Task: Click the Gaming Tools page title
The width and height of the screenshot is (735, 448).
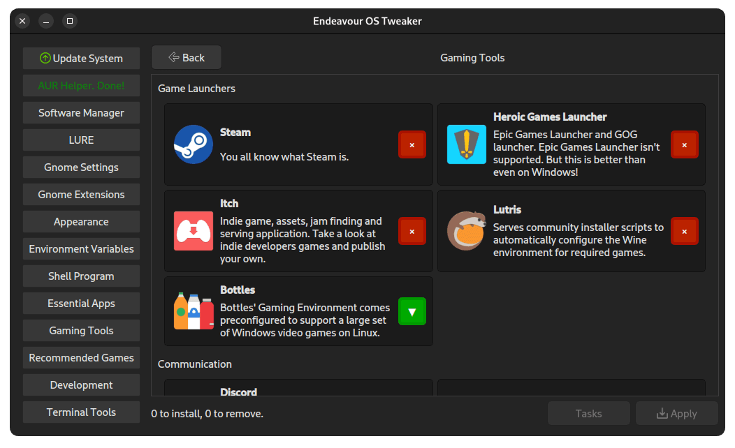Action: 472,58
